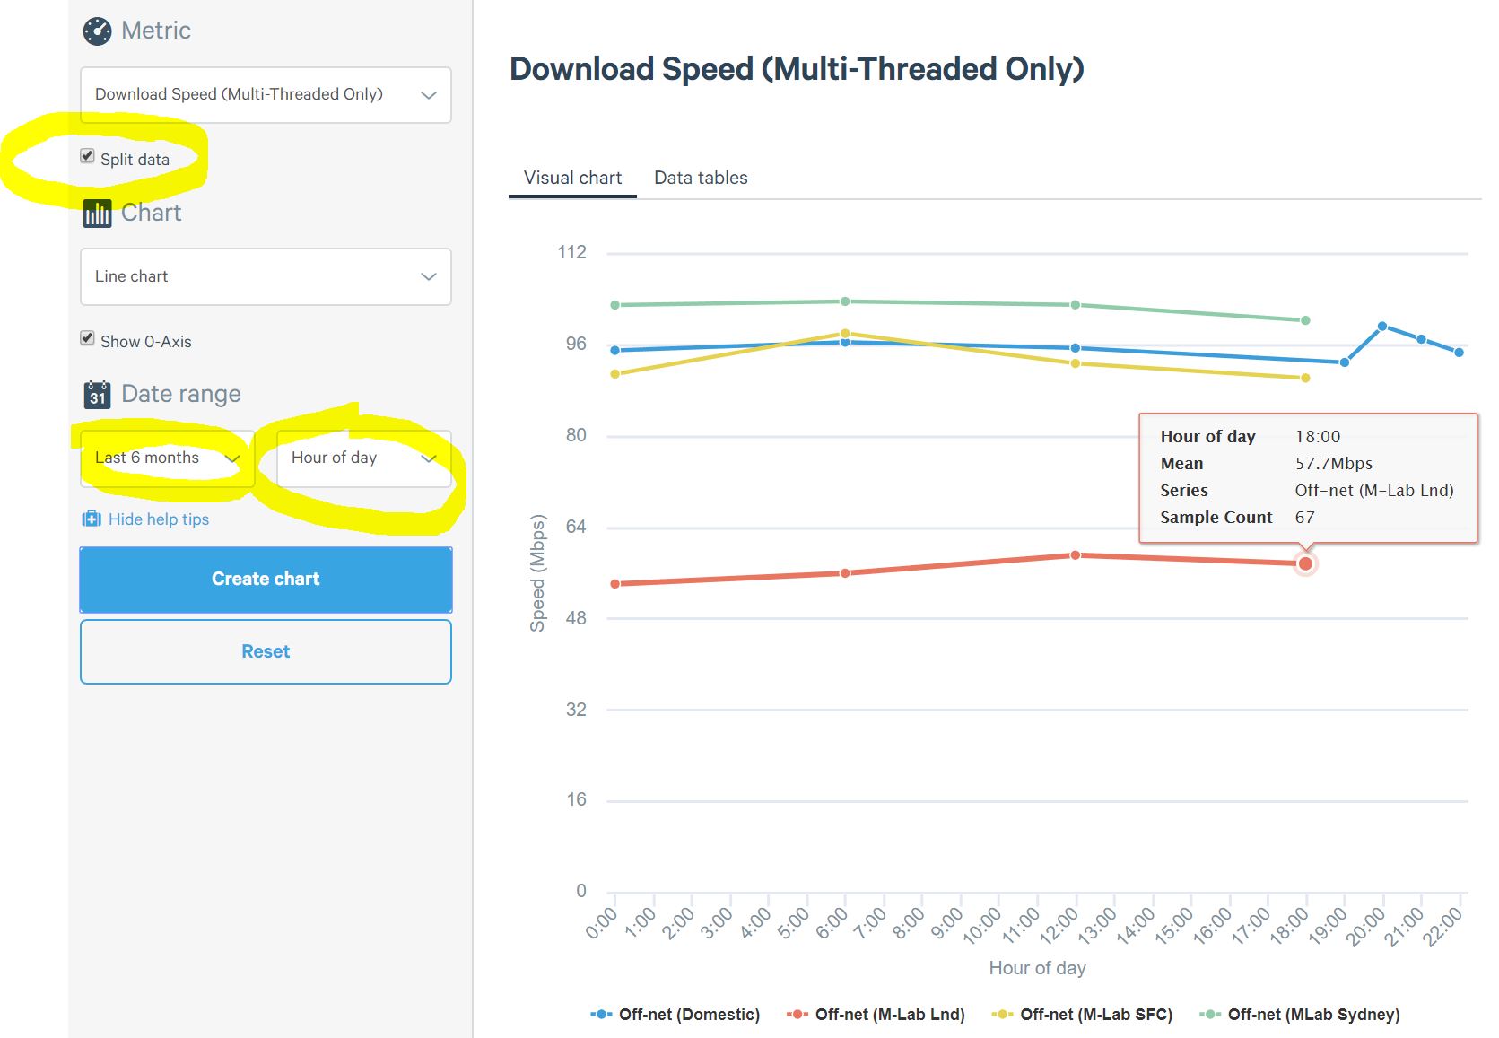
Task: Switch to the Data tables tab
Action: pos(701,178)
